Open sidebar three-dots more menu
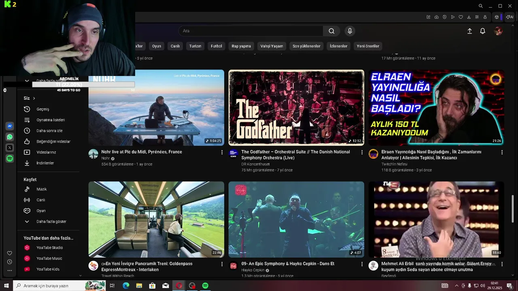Image resolution: width=518 pixels, height=291 pixels. 10,270
